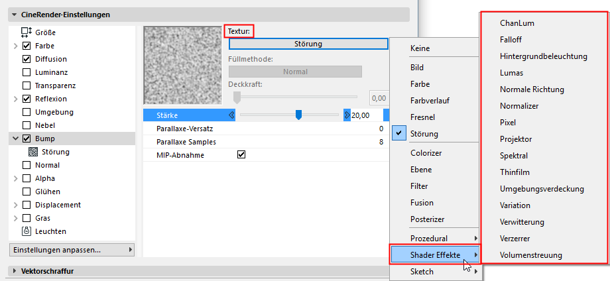Disable the Diffusion channel checkbox

(27, 59)
